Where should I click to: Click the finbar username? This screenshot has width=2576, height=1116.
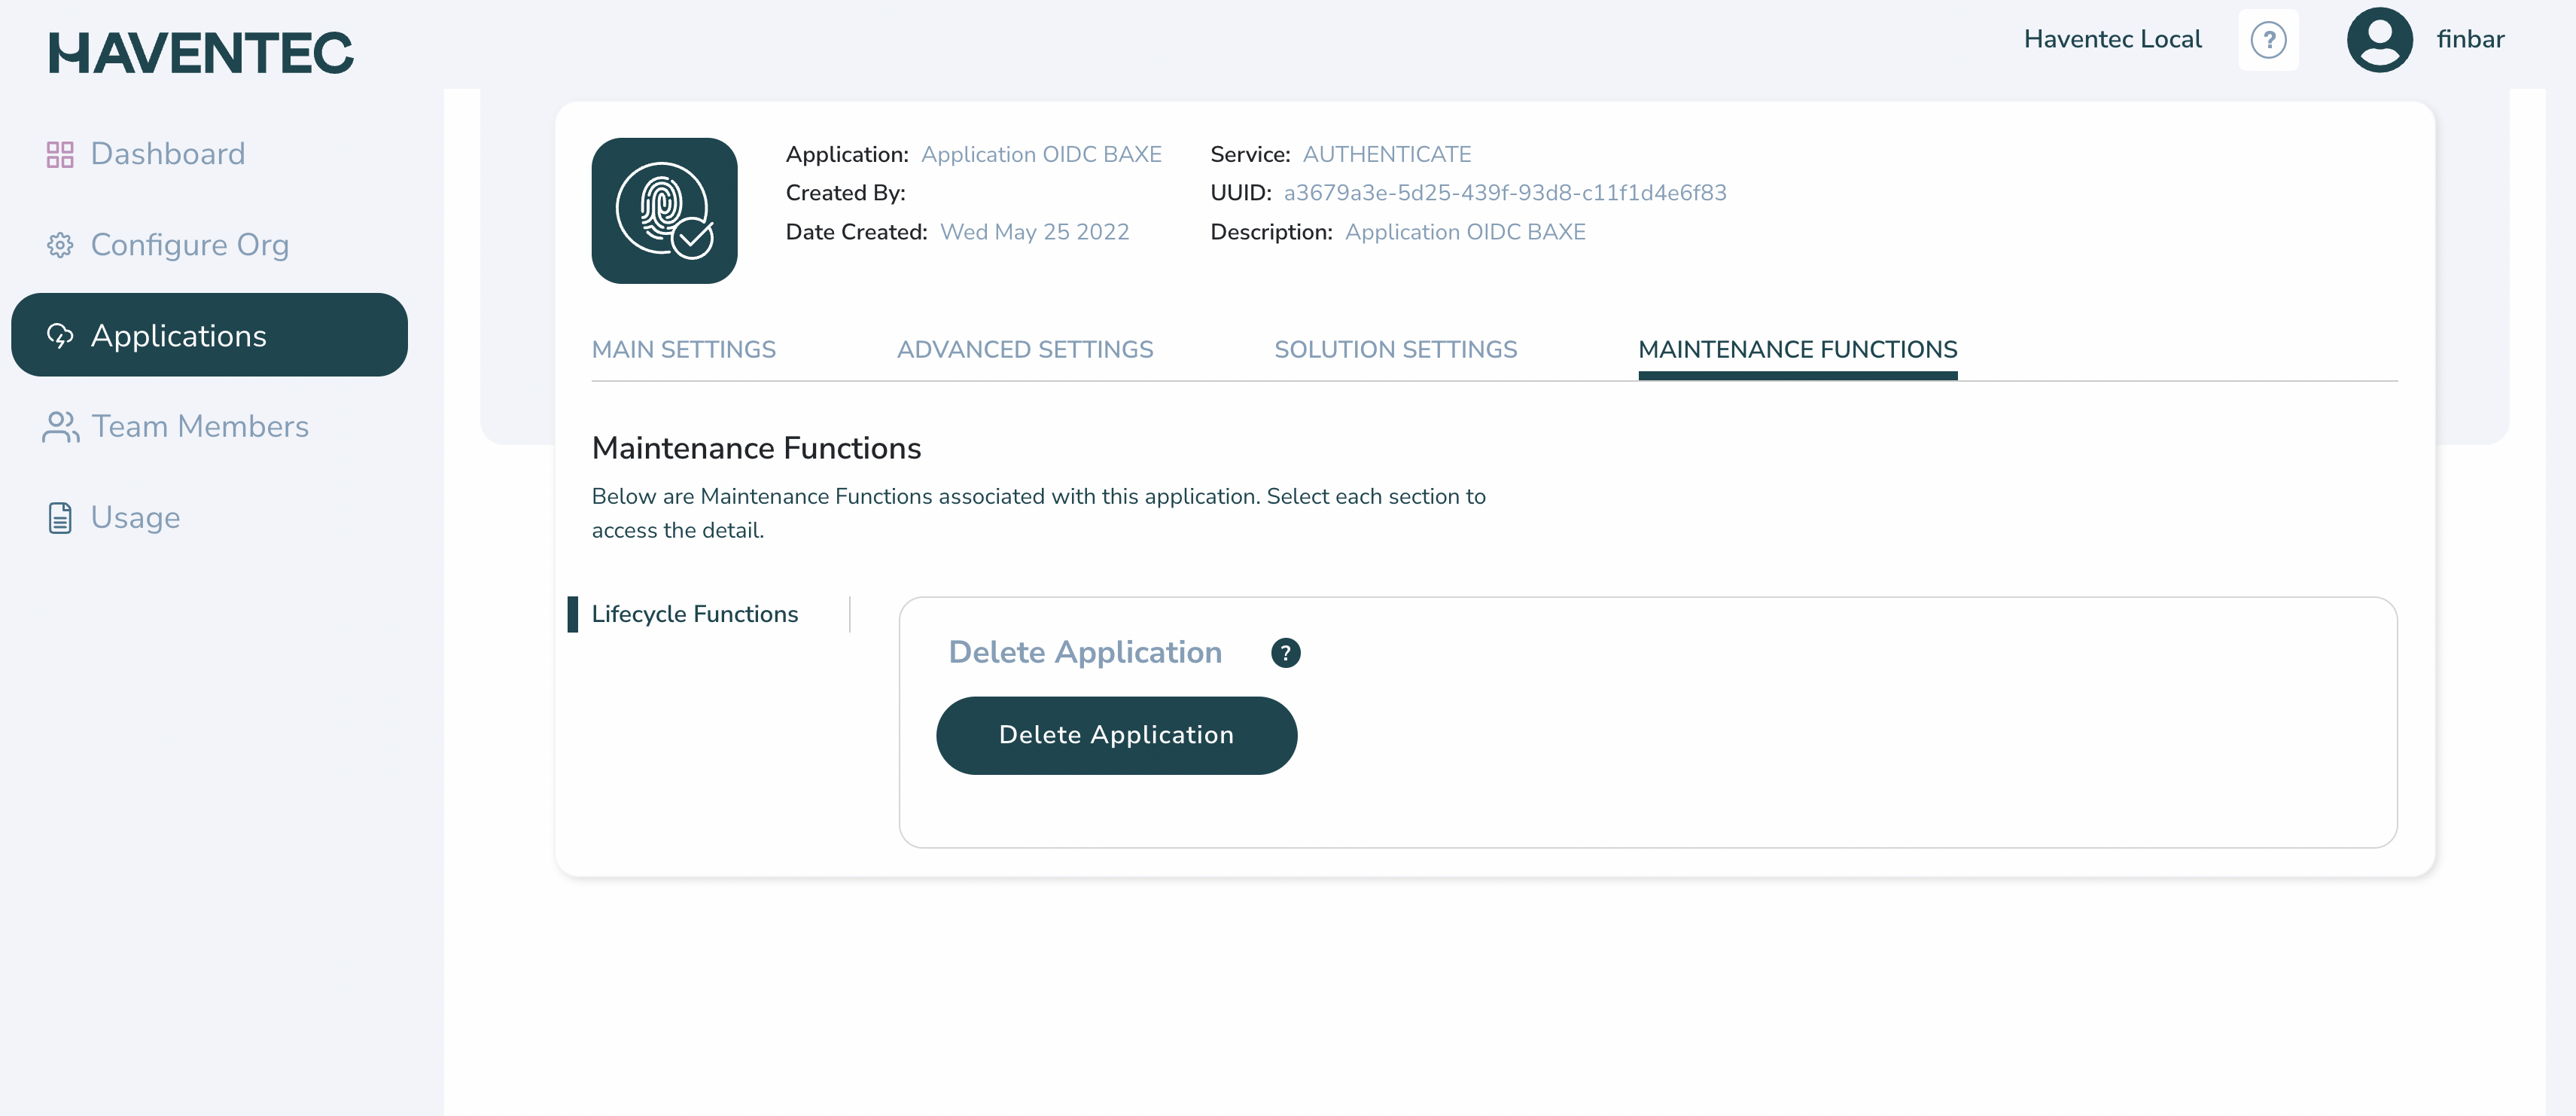pos(2470,40)
